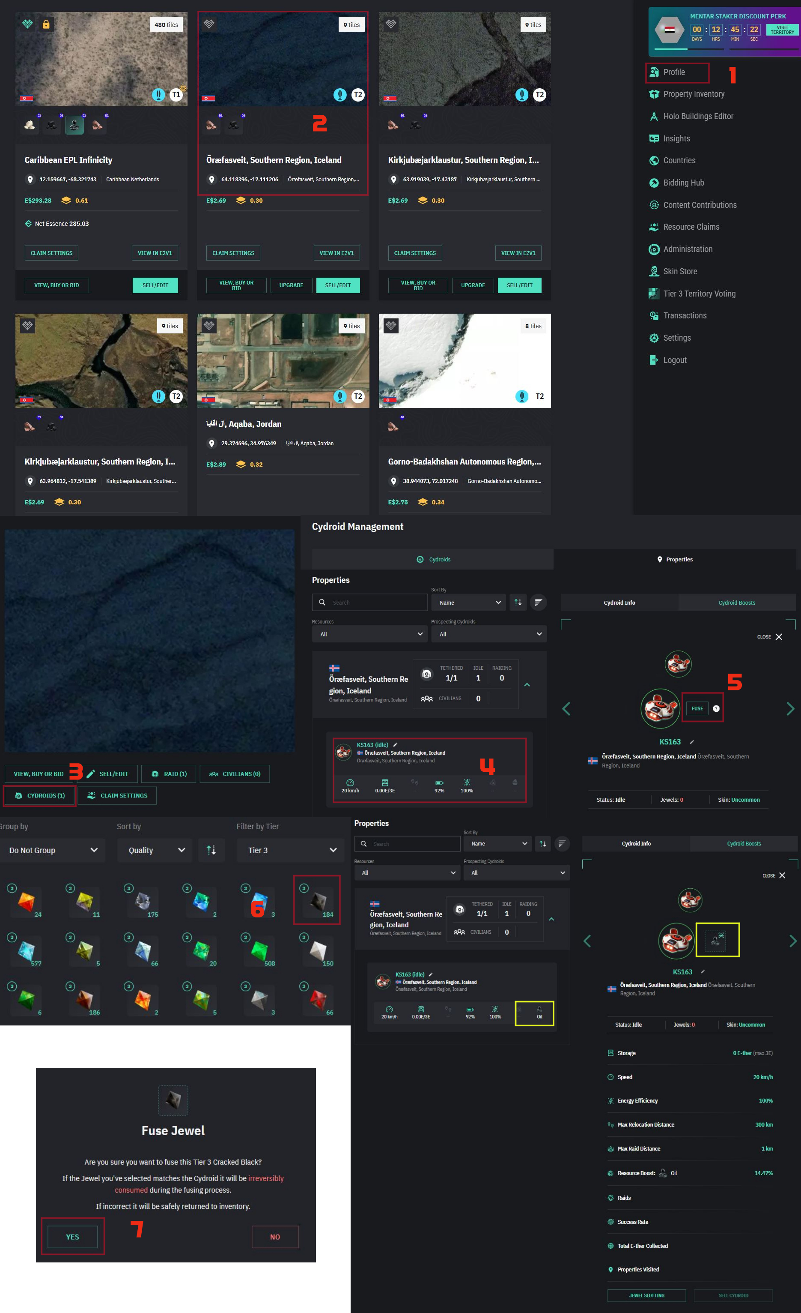Click the T1 tier badge on Caribbean EPL card

[x=176, y=95]
